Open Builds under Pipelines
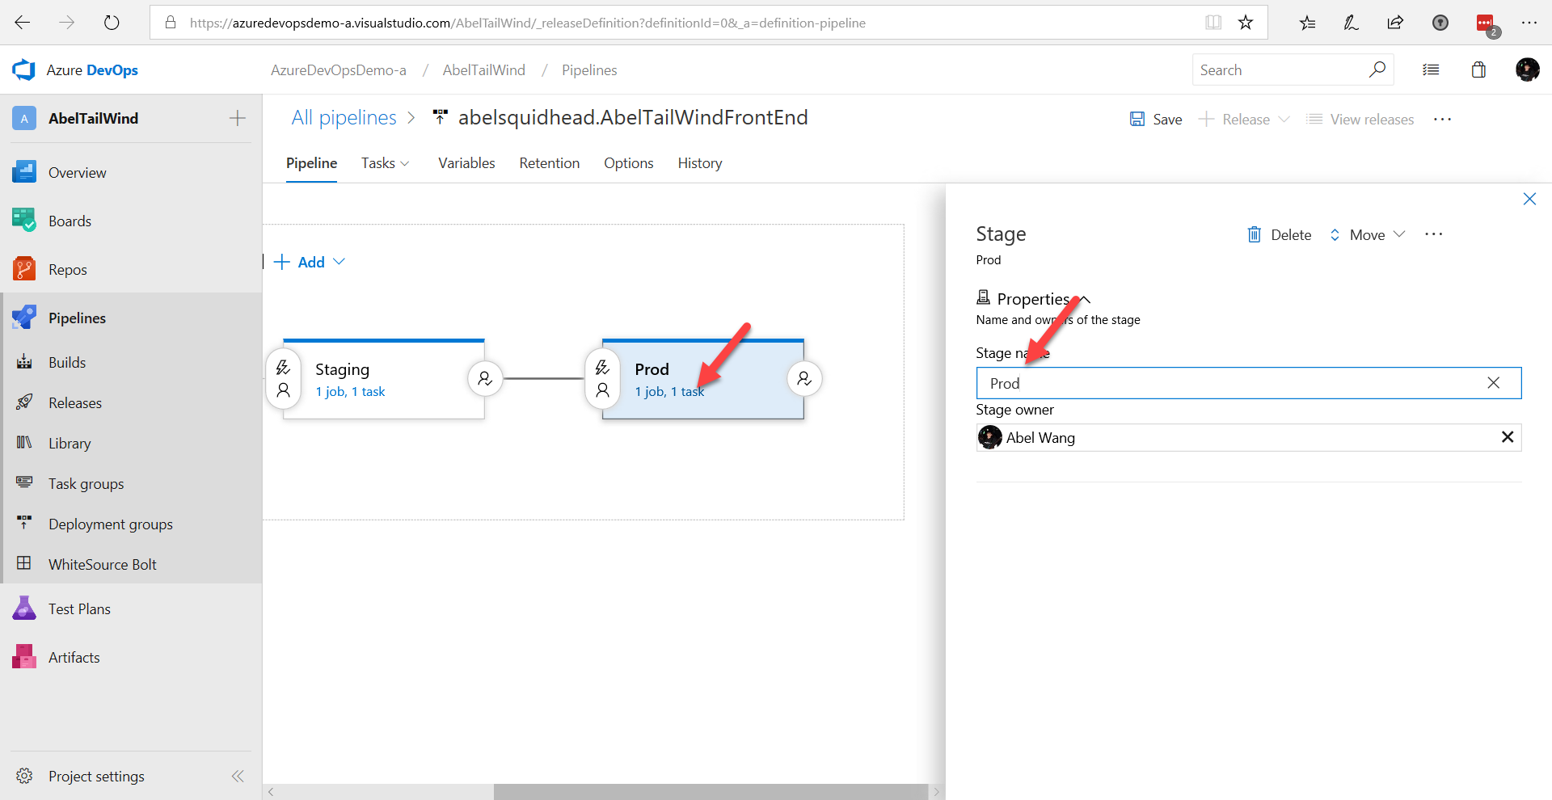1552x800 pixels. pyautogui.click(x=131, y=362)
